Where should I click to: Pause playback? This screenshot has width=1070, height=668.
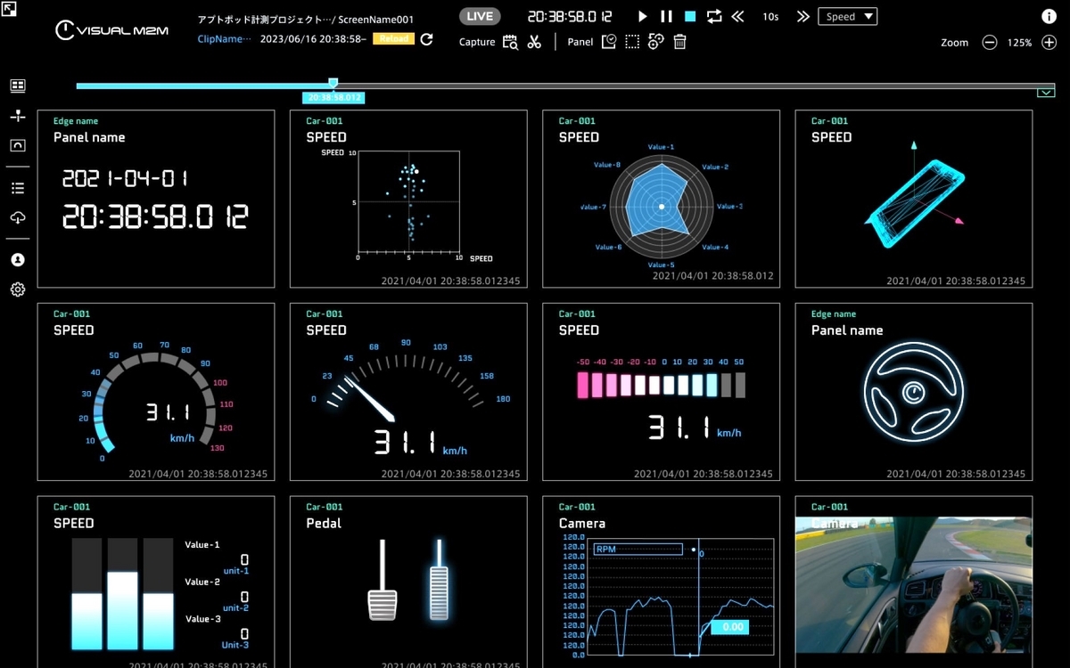pyautogui.click(x=666, y=17)
